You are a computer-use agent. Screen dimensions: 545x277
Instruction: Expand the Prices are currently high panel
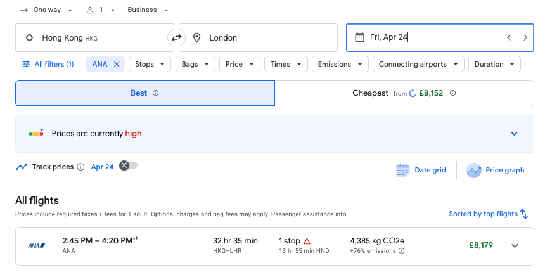514,134
